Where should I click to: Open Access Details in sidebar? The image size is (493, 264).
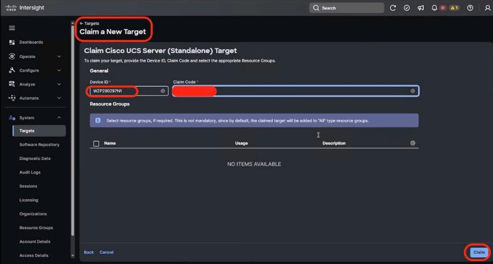(x=34, y=255)
